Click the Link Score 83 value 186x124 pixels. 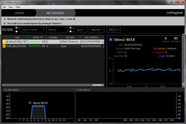click(x=176, y=38)
